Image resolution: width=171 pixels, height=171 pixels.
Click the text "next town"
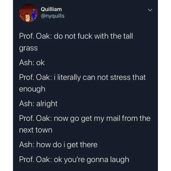point(36,130)
